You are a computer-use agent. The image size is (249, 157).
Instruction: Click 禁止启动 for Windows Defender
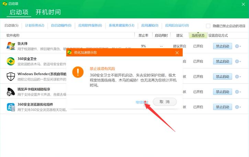[223, 76]
